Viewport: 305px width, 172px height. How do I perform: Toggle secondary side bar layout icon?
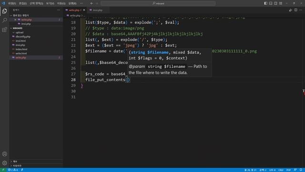point(275,3)
